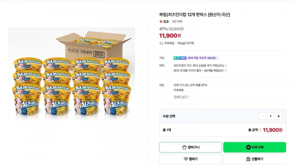Save the product with 찜하기 button
This screenshot has width=294, height=165.
tap(190, 159)
